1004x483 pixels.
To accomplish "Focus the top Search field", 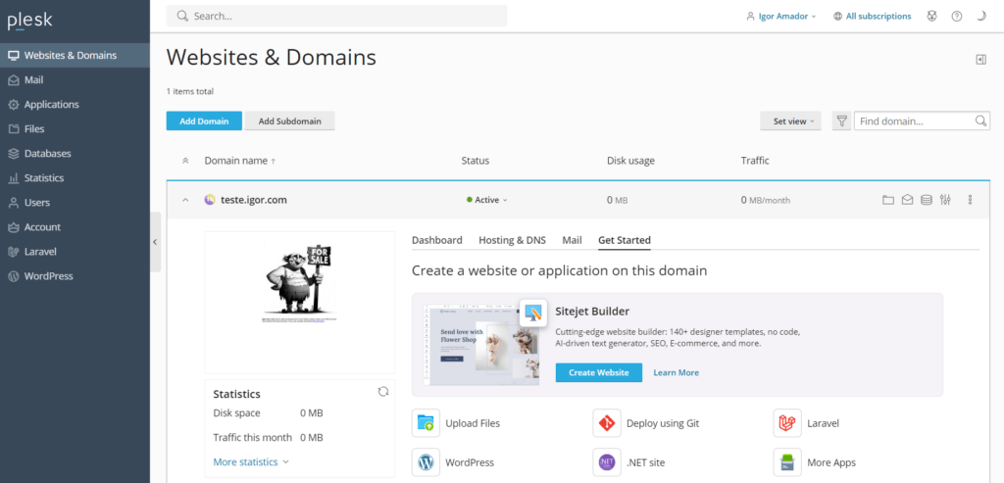I will (x=337, y=16).
